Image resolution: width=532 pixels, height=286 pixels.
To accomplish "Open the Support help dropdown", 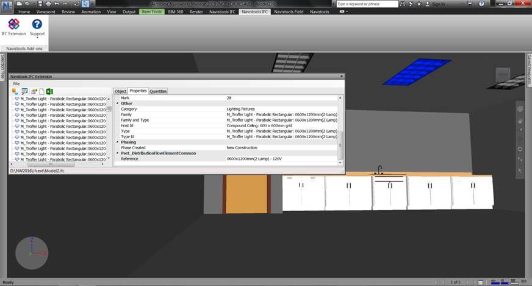I will [37, 28].
